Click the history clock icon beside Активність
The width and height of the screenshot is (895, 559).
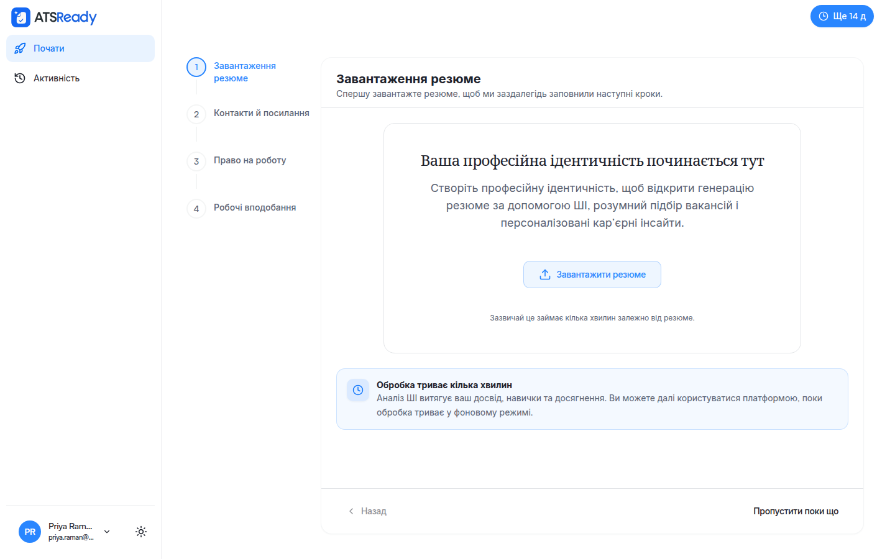pos(20,78)
